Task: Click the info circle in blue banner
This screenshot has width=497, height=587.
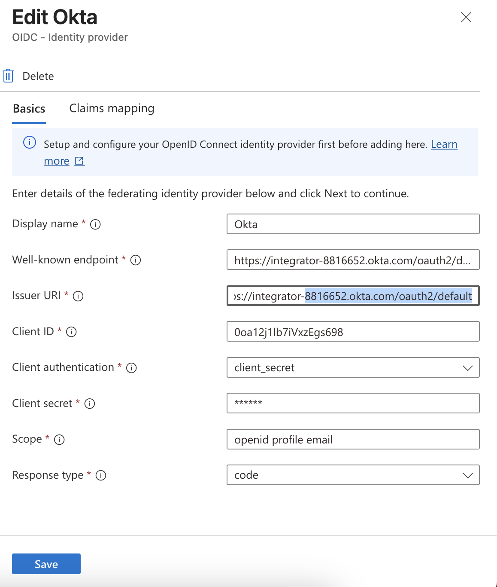Action: (30, 142)
